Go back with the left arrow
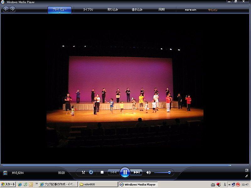Screen dimensions: 251x188 point(6,9)
